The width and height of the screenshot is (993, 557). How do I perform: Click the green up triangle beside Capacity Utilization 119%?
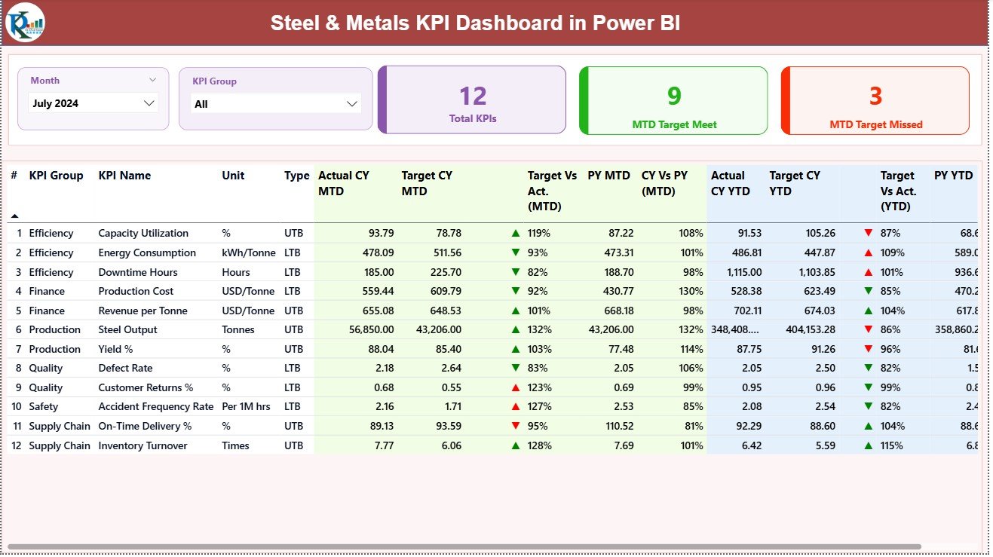pyautogui.click(x=515, y=233)
